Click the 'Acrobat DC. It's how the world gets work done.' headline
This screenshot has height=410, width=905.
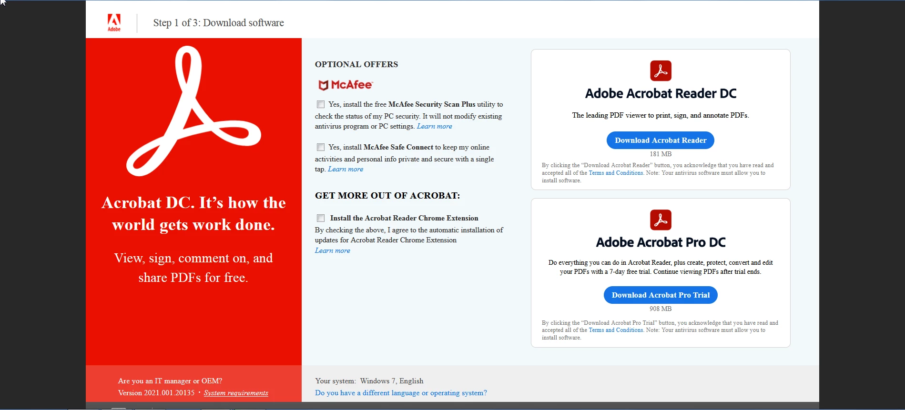click(193, 213)
